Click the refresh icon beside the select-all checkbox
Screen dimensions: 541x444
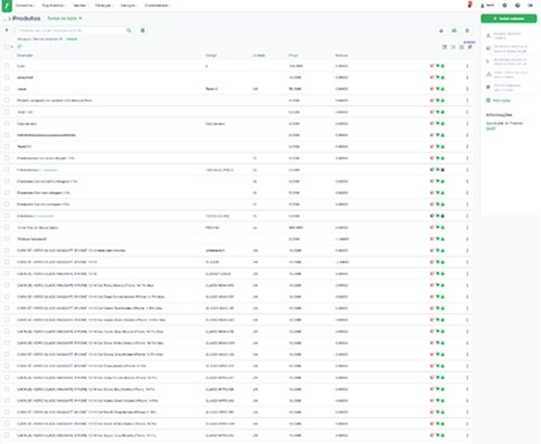pyautogui.click(x=19, y=47)
